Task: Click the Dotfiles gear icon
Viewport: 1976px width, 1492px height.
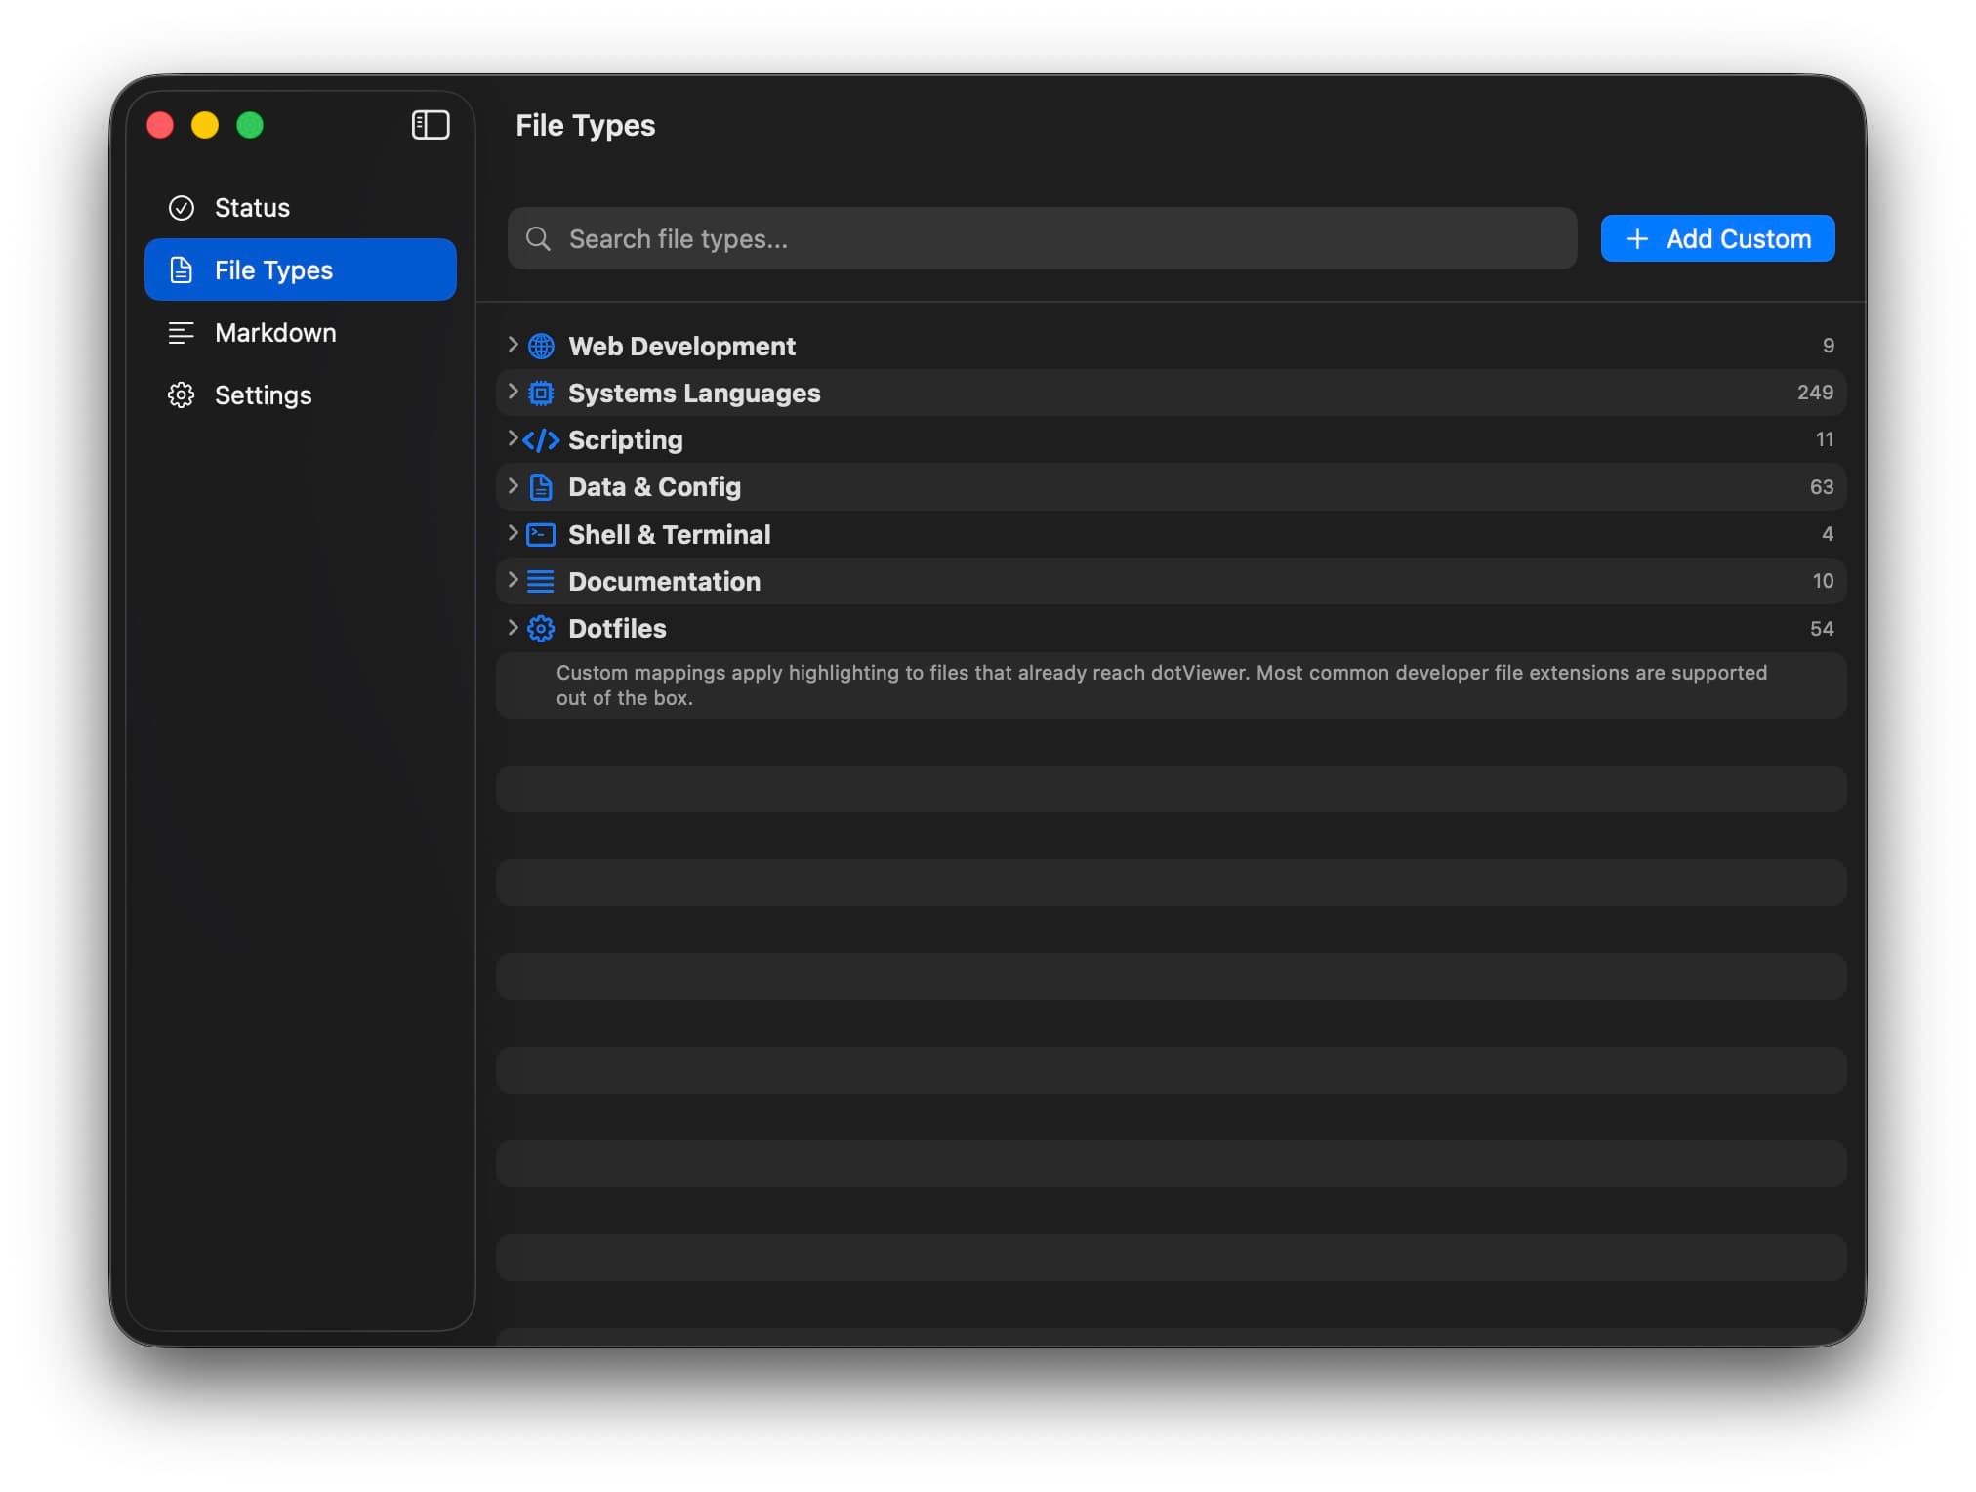Action: click(x=540, y=628)
